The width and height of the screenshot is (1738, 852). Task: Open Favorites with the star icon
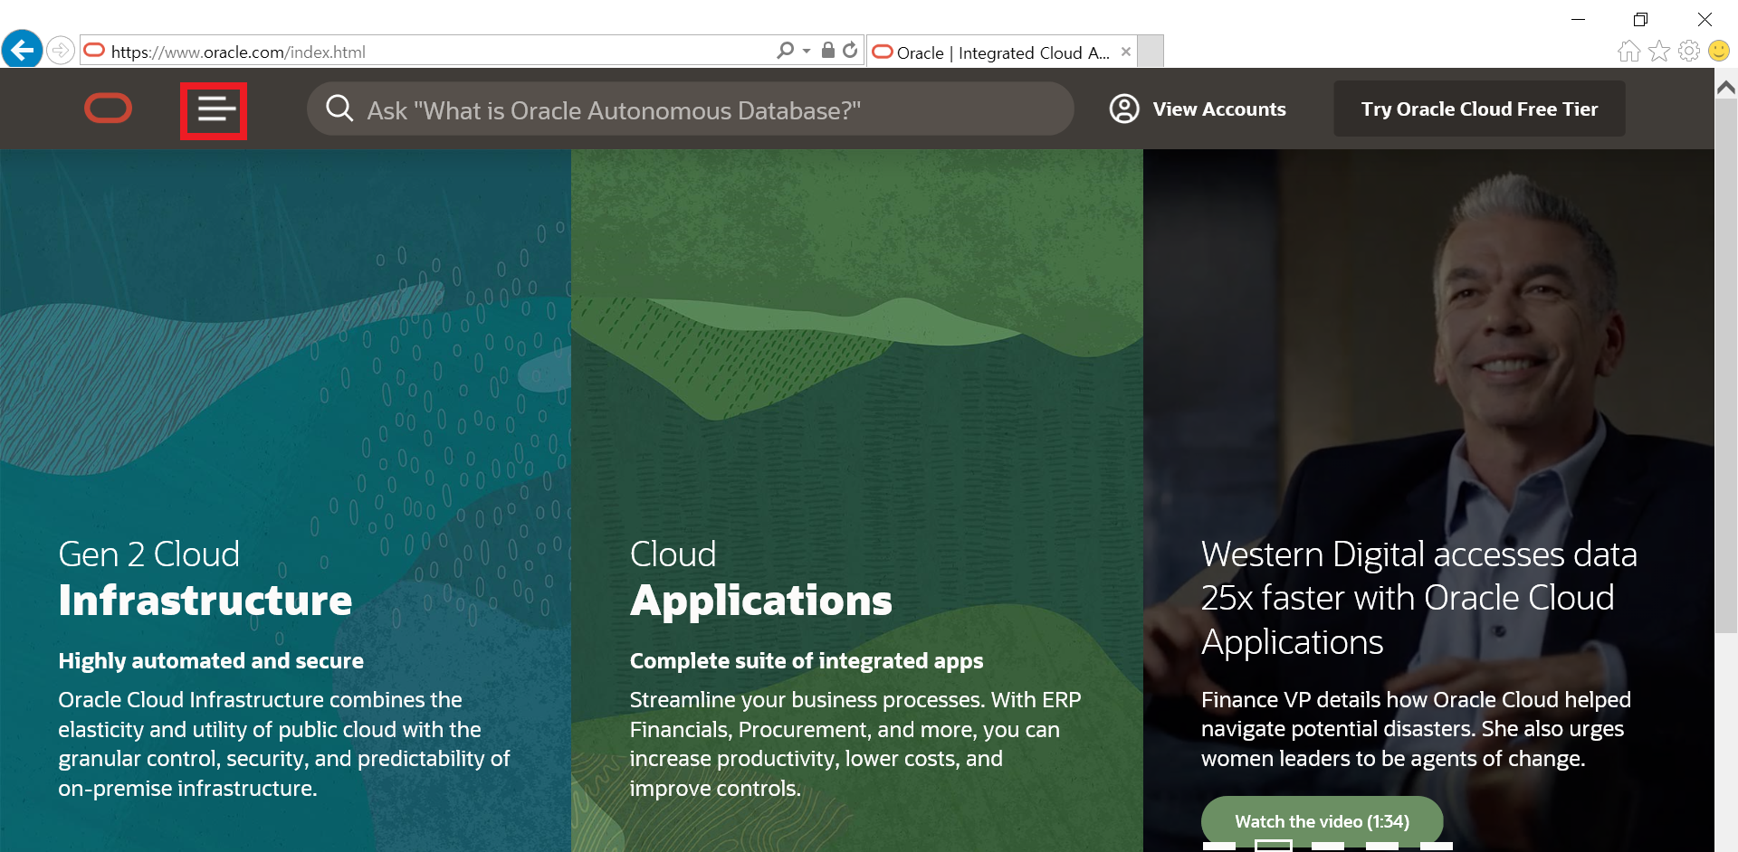(1659, 52)
